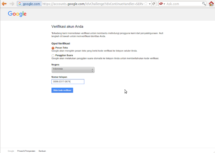Viewport: 215px width, 153px height.
Task: Click the browser forward arrow
Action: (x=12, y=4)
